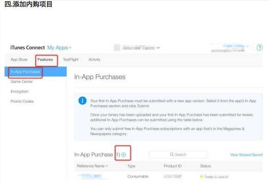
Task: Sort by the Reference Name column
Action: [92, 166]
